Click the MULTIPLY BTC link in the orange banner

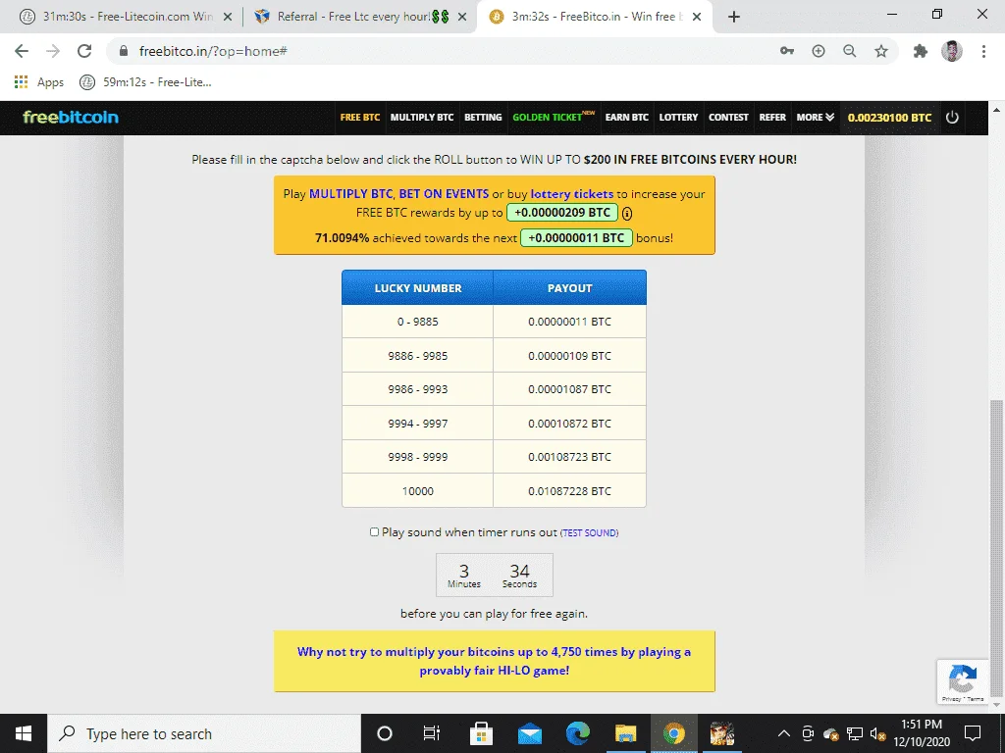pos(350,194)
